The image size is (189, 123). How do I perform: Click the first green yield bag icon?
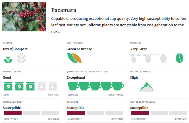(8, 86)
